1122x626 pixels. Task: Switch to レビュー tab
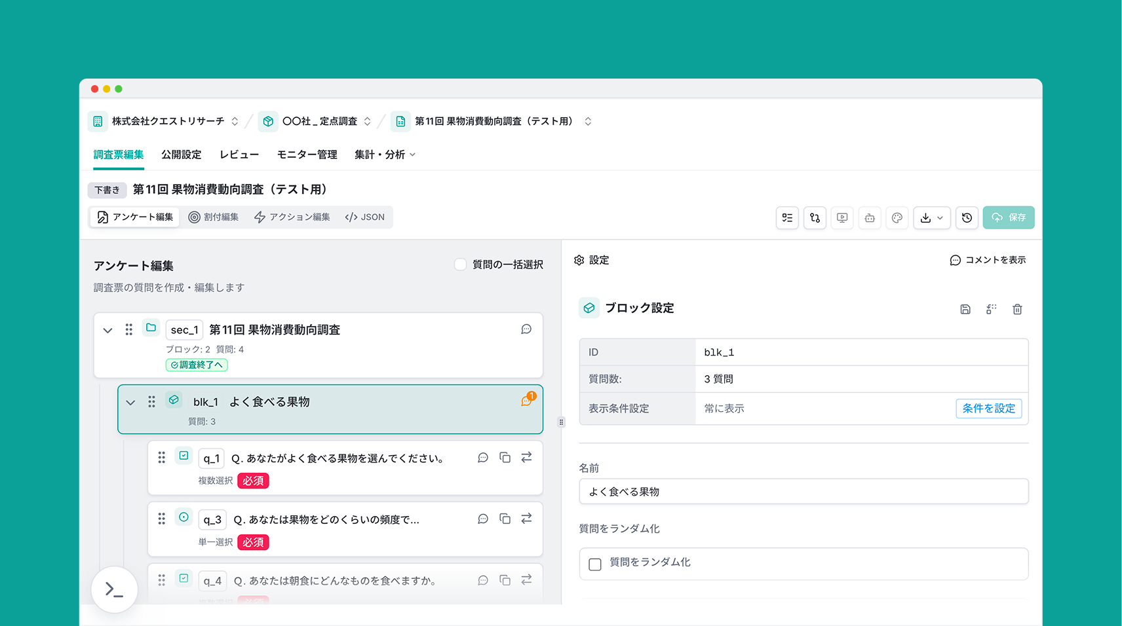click(x=239, y=155)
